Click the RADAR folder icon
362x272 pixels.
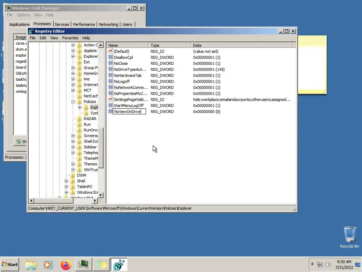pos(80,119)
